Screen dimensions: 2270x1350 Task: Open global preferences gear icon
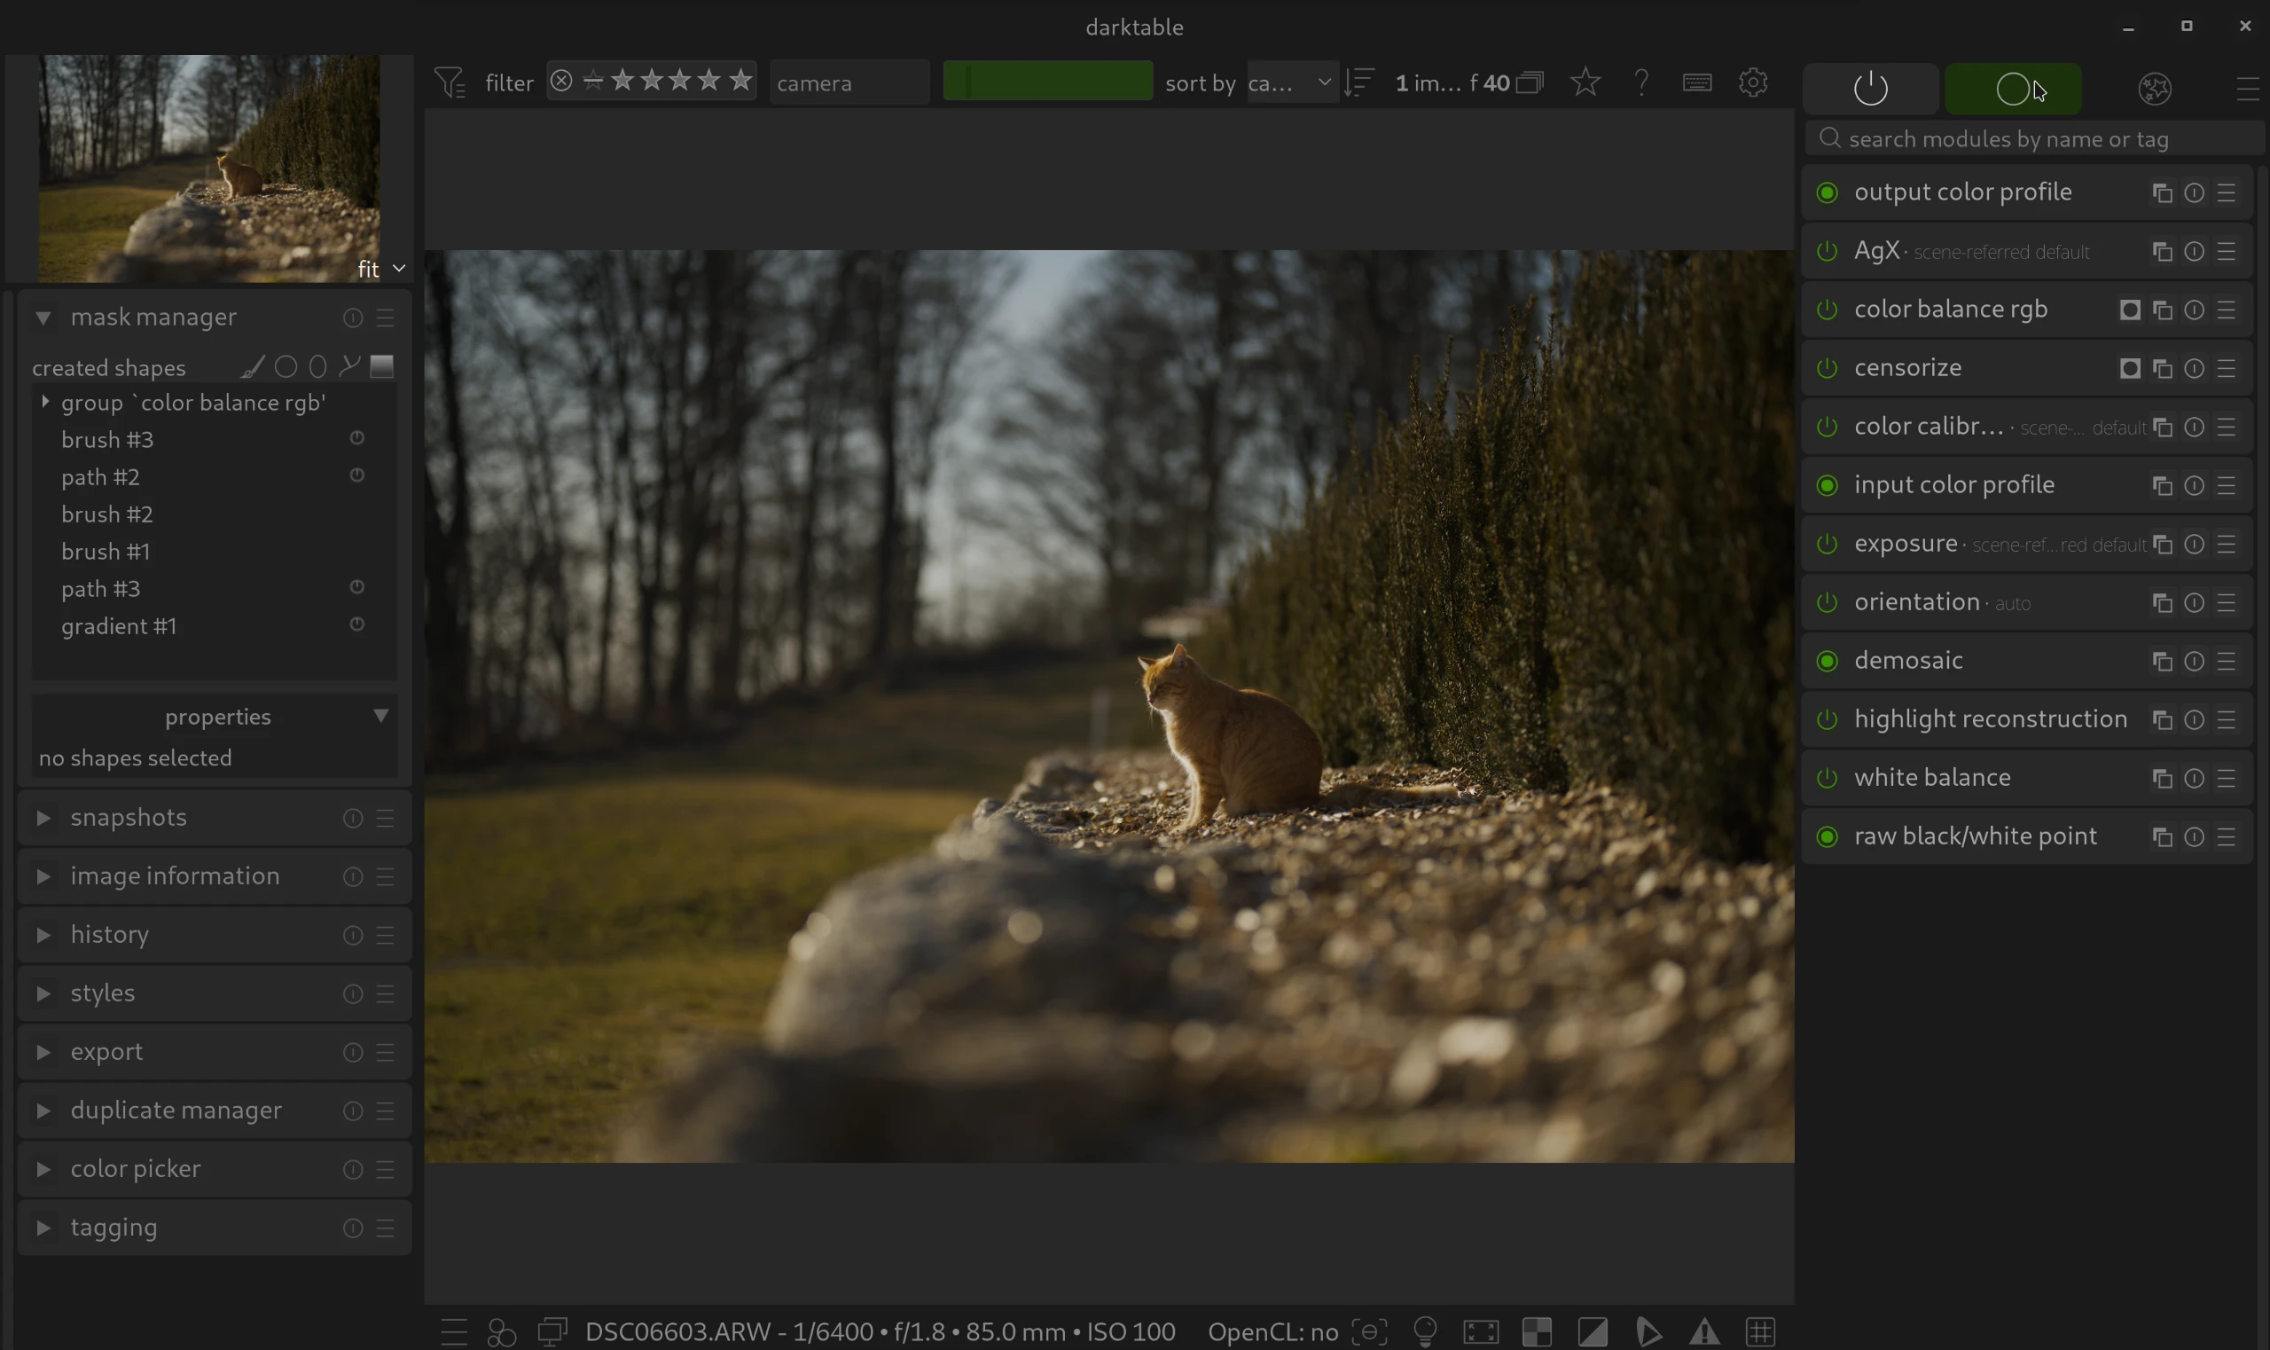click(x=1752, y=82)
